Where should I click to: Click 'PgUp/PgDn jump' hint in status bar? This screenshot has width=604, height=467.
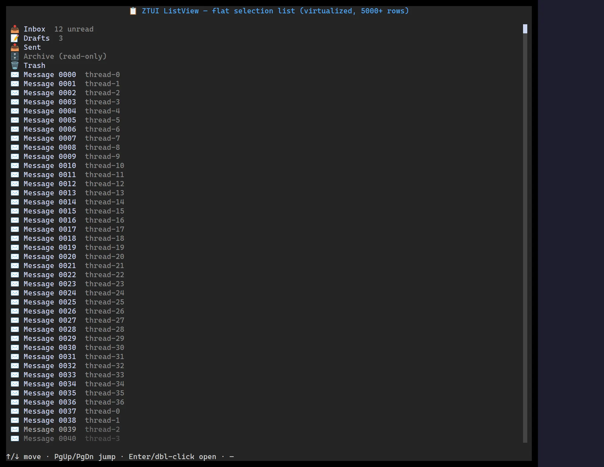pyautogui.click(x=85, y=457)
